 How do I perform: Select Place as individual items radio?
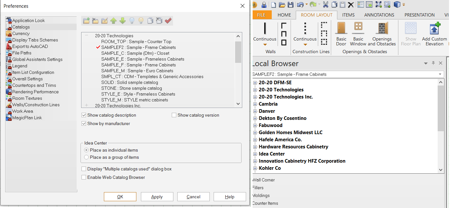point(86,150)
